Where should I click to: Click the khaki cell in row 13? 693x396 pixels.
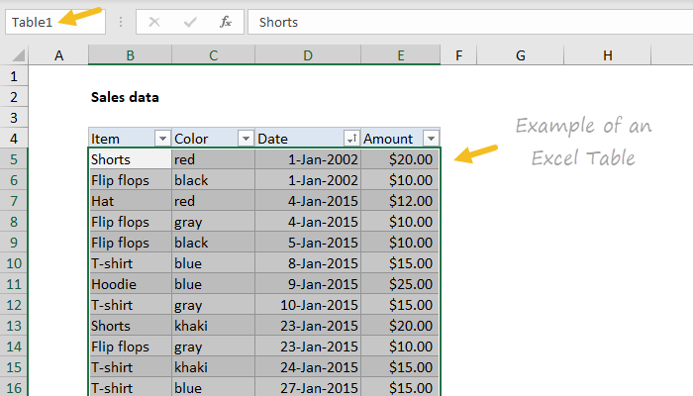pyautogui.click(x=212, y=326)
